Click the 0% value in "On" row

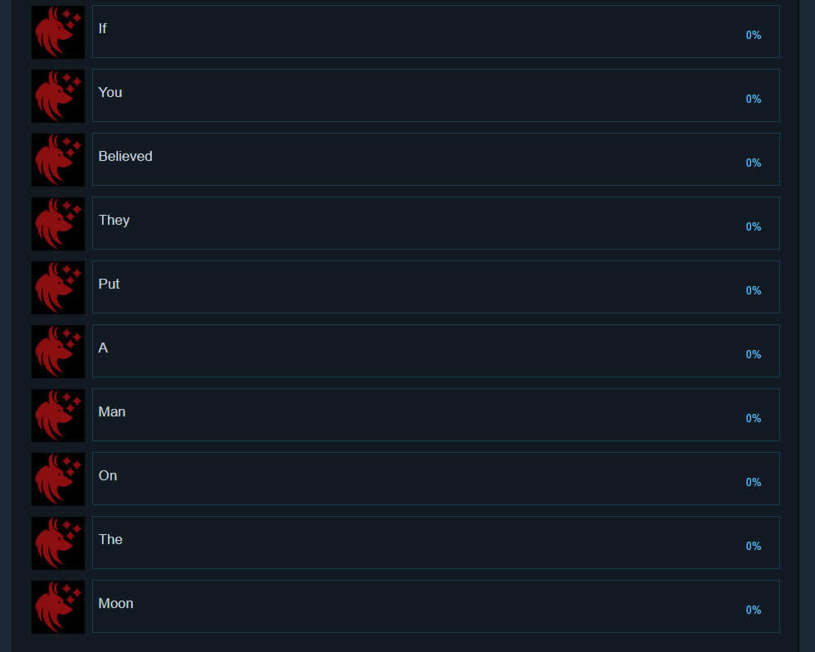coord(753,482)
